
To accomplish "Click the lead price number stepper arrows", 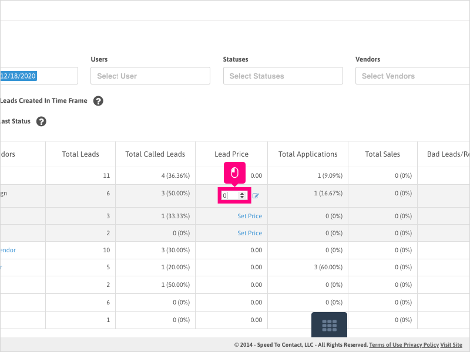I will click(242, 195).
